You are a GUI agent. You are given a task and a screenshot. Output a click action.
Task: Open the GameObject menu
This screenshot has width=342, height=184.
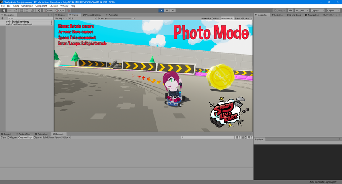click(x=27, y=6)
